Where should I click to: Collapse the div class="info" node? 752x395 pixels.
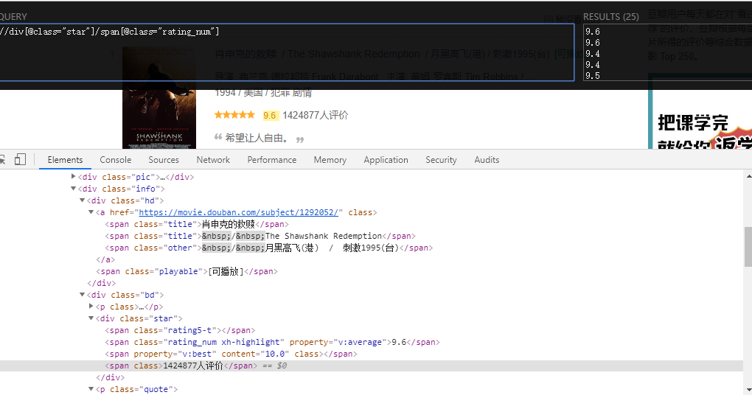[x=74, y=189]
